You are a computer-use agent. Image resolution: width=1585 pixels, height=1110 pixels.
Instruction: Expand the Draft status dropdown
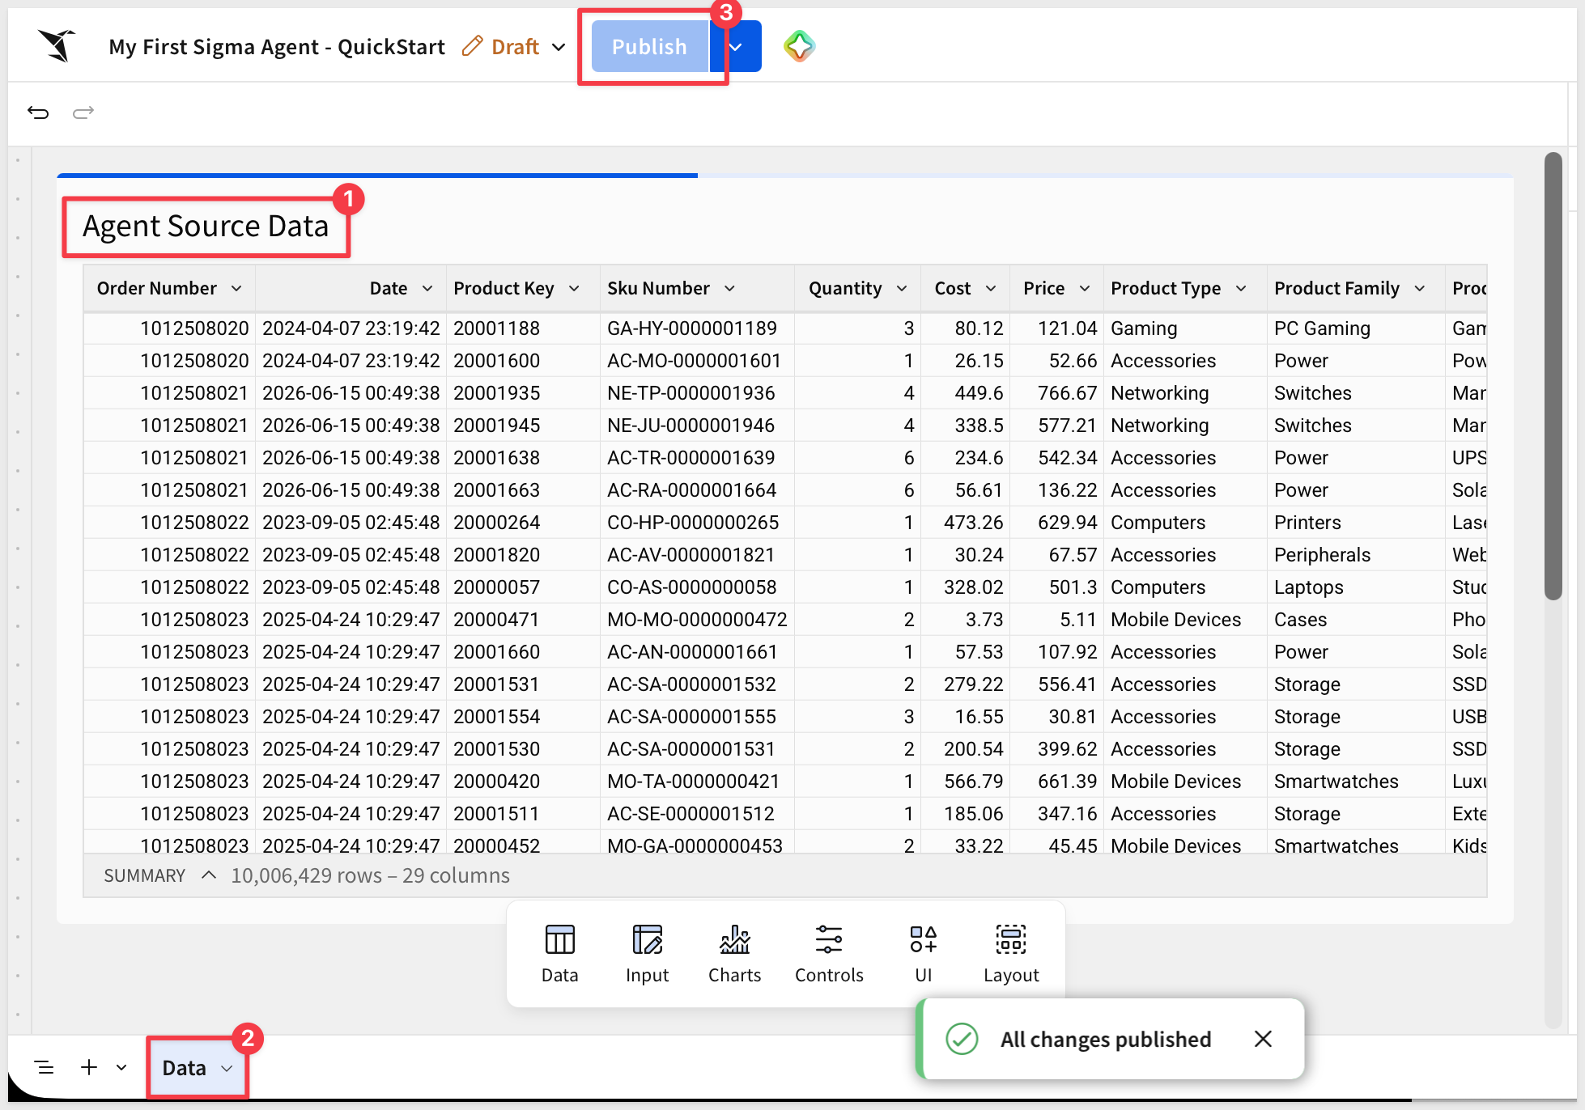tap(559, 47)
